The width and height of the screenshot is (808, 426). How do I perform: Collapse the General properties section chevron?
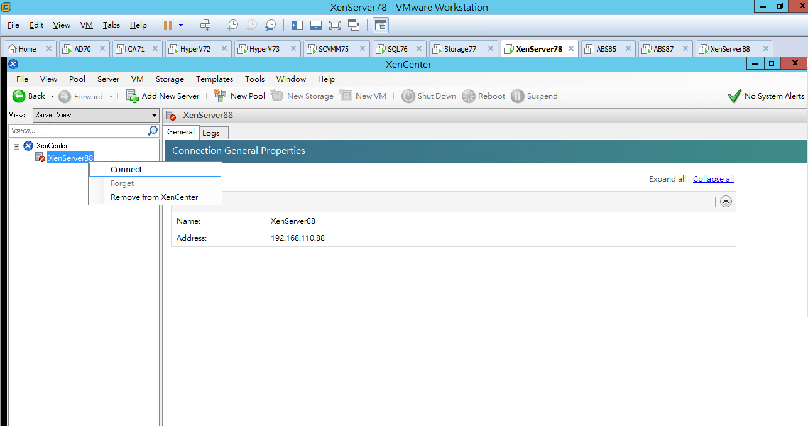click(x=726, y=202)
